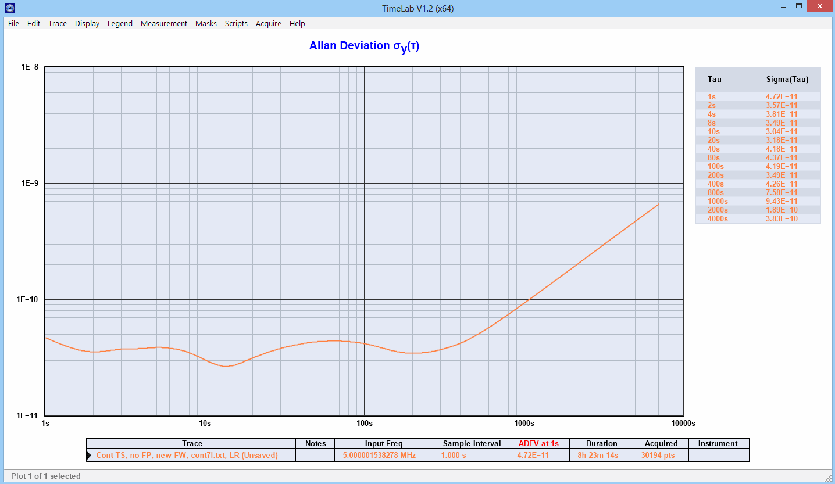Select the 800s row in tau table
The image size is (835, 484).
[758, 192]
